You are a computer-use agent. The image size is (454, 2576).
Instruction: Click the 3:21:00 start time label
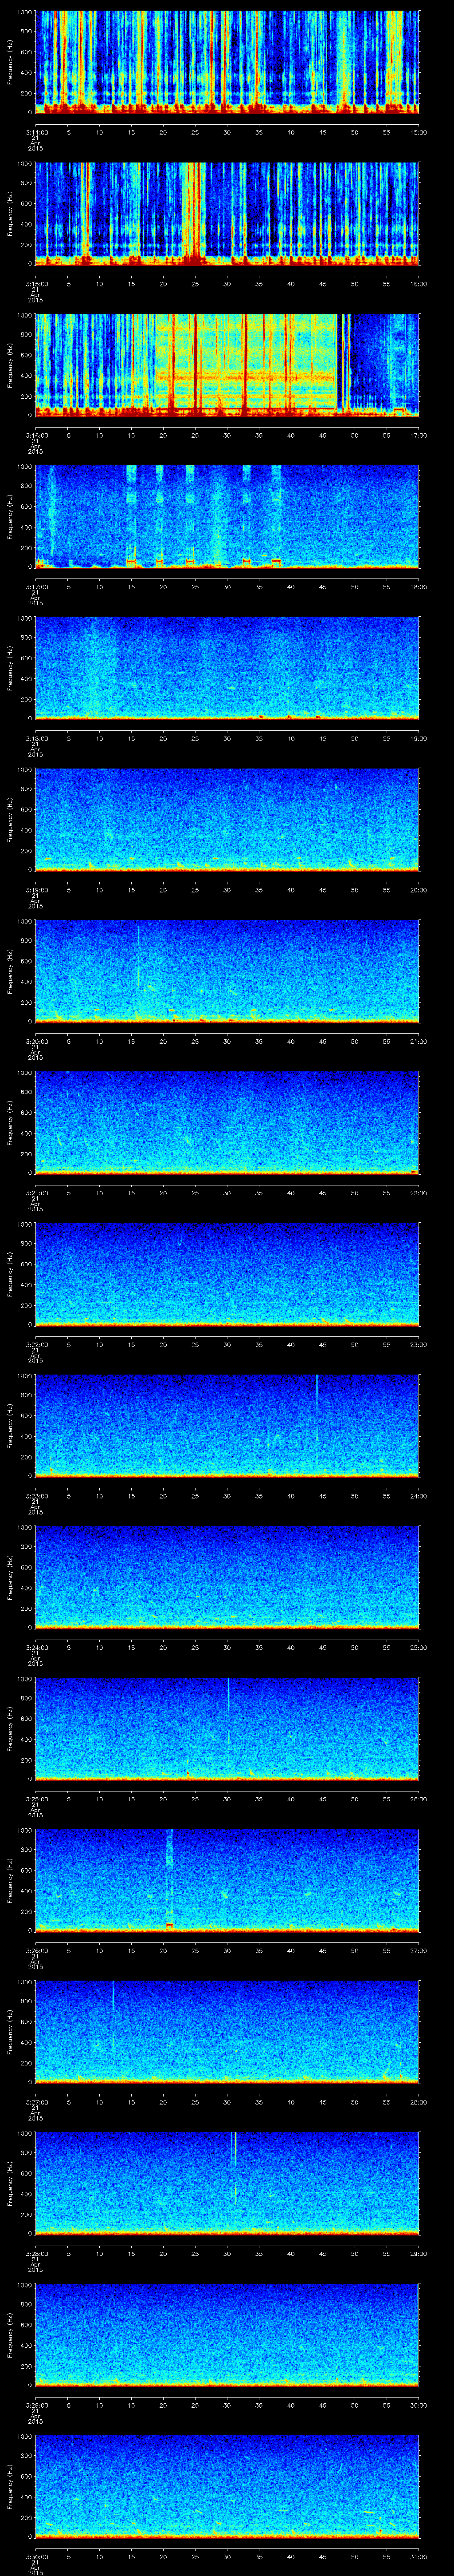pos(36,1193)
